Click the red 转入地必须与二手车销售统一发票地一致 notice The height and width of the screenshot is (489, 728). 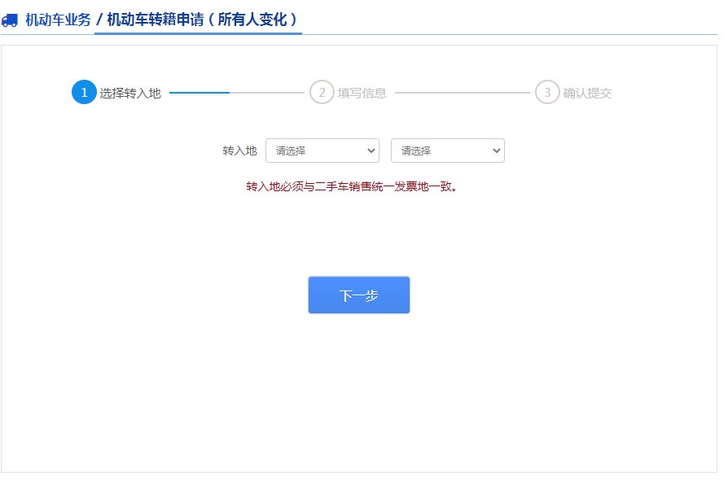(352, 186)
